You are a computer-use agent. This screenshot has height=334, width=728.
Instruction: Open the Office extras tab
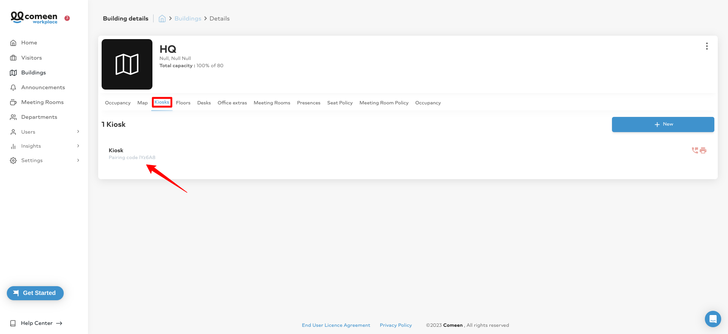(x=232, y=103)
